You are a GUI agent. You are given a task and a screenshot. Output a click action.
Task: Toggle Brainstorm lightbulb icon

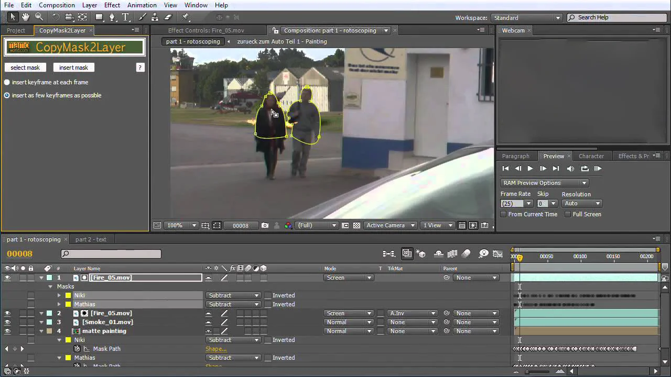484,254
